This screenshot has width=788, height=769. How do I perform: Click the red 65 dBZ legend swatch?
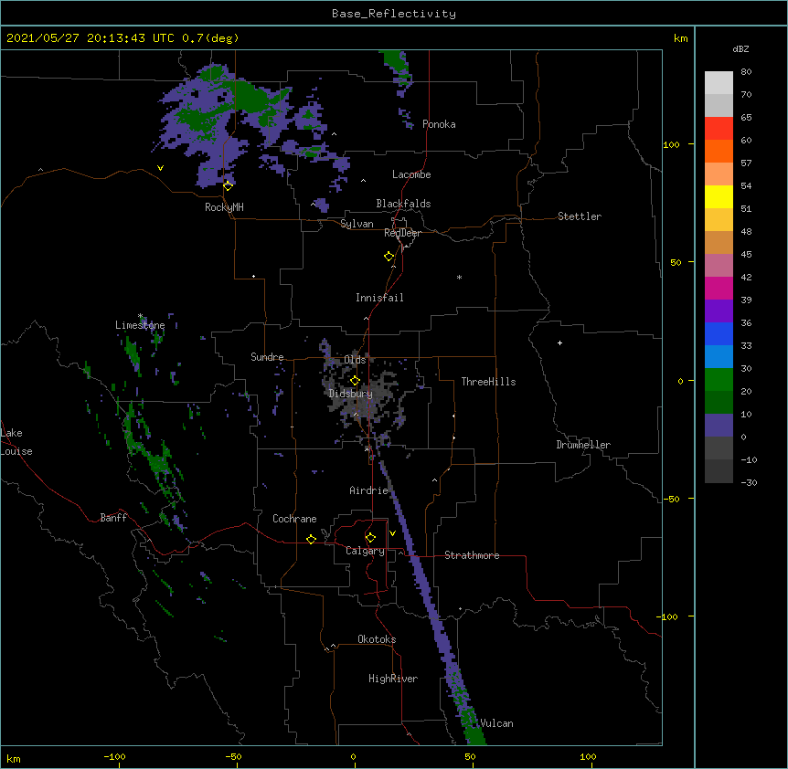coord(719,129)
